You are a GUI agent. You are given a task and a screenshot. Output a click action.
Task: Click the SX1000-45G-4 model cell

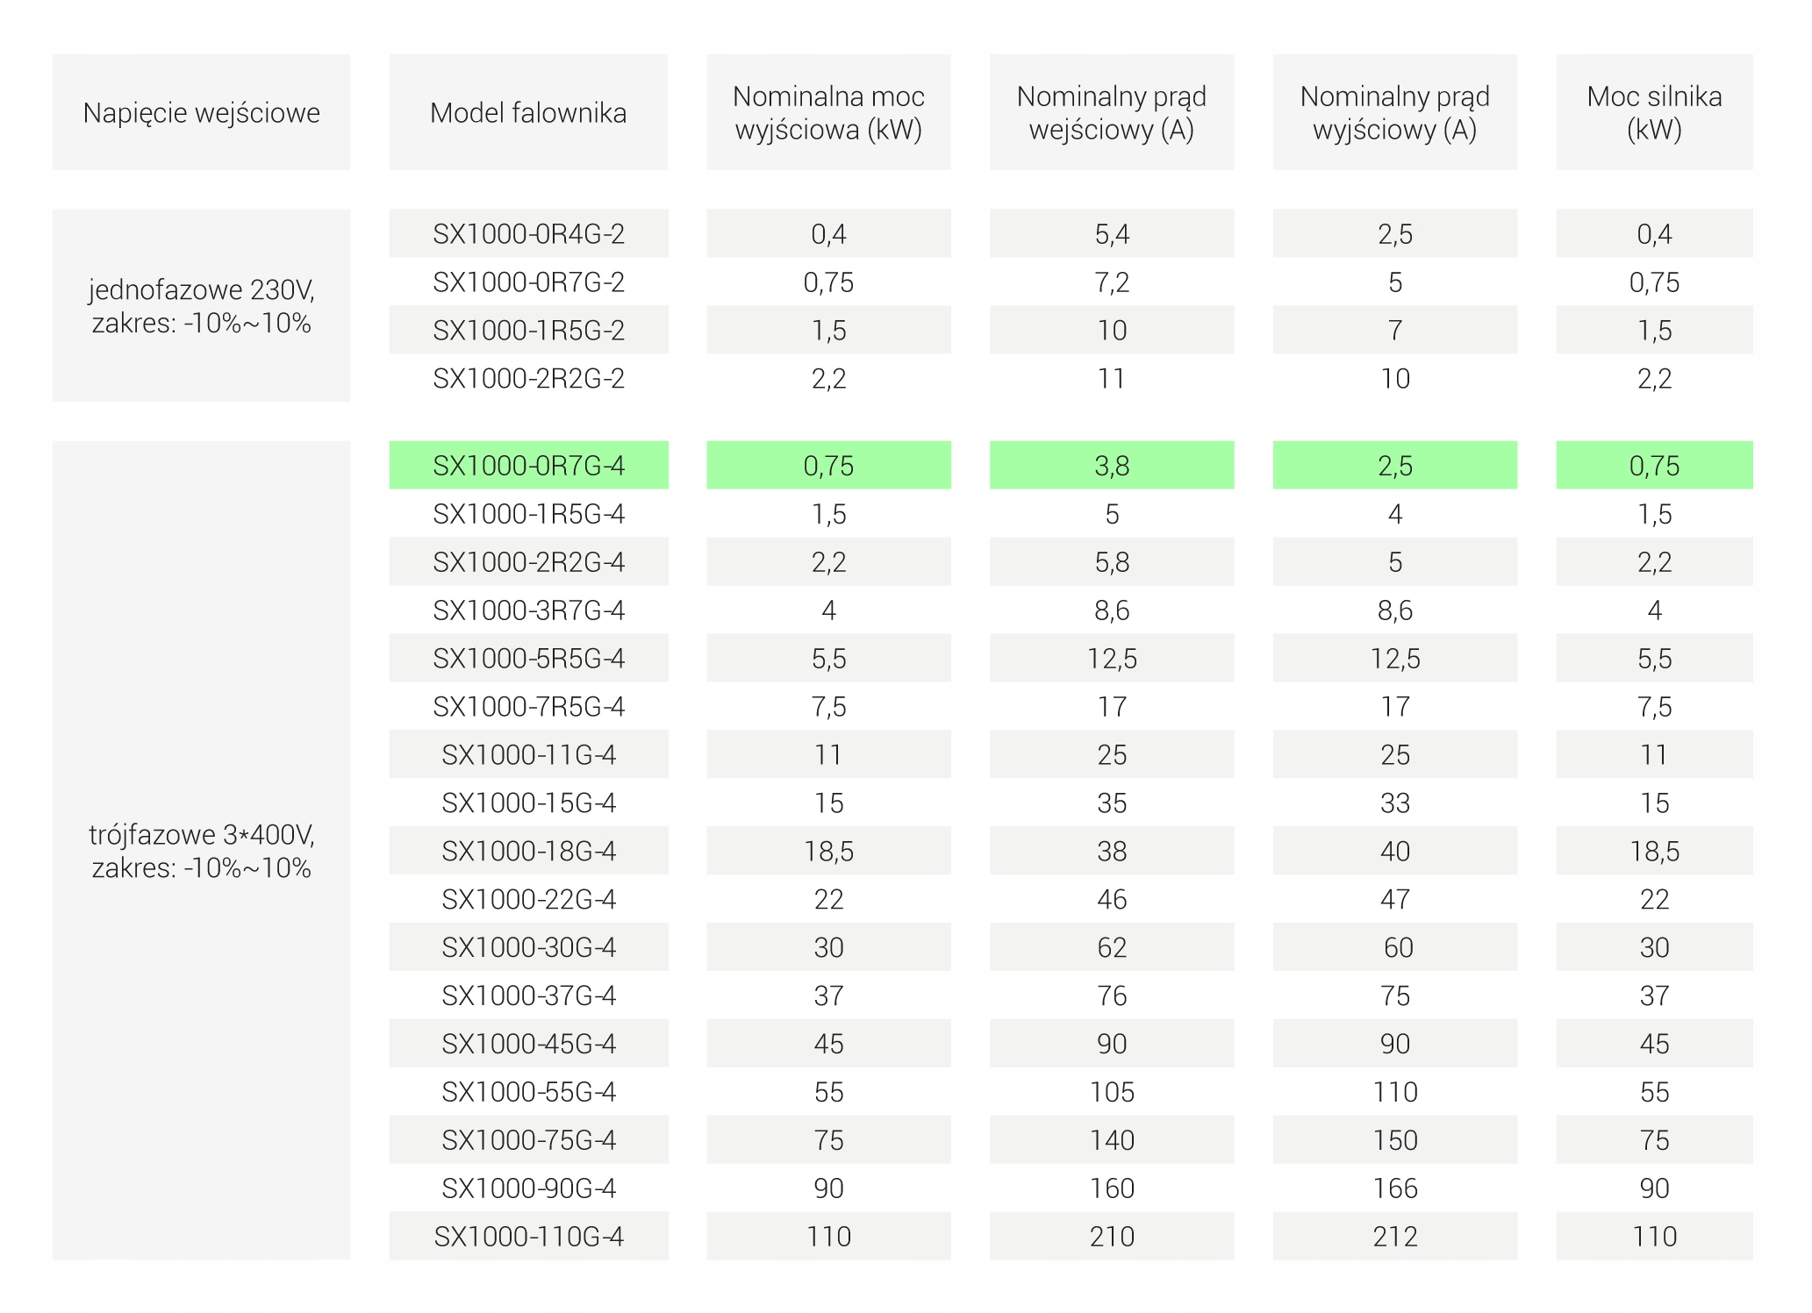click(528, 1044)
